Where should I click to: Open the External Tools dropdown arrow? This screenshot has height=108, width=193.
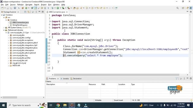(71, 8)
